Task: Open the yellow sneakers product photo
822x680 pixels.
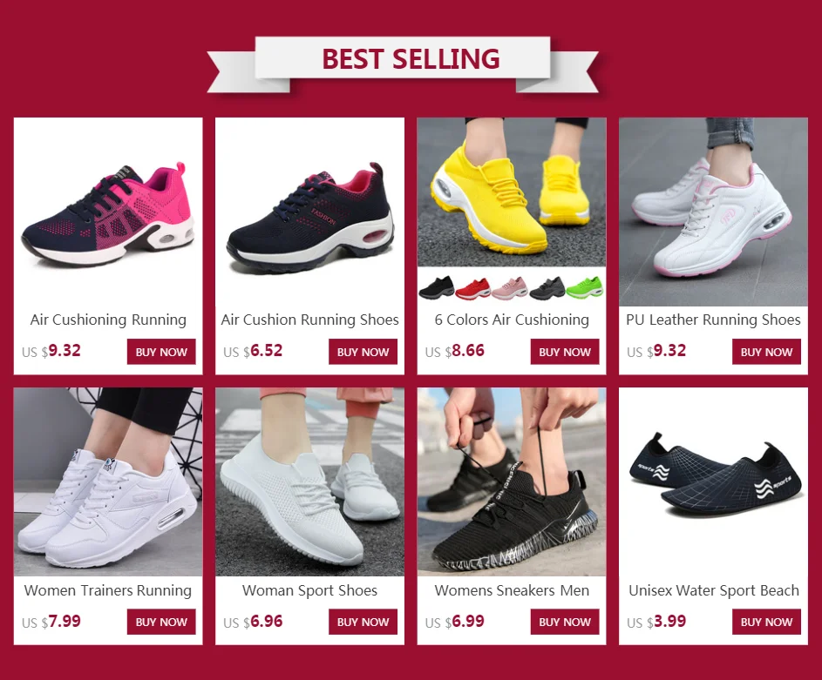Action: pos(512,192)
